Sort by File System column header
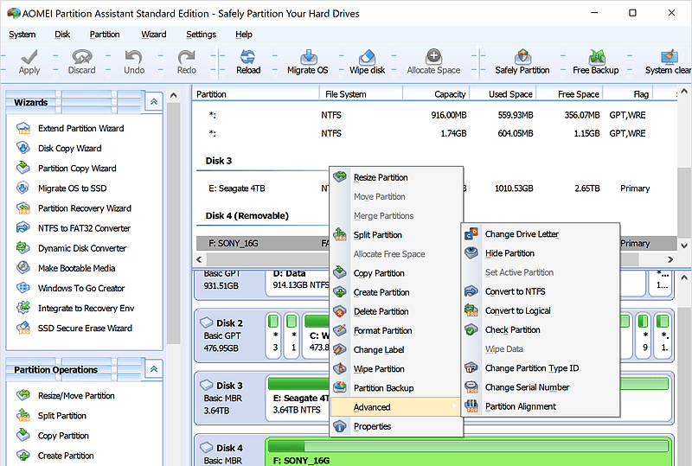The width and height of the screenshot is (692, 466). point(361,94)
